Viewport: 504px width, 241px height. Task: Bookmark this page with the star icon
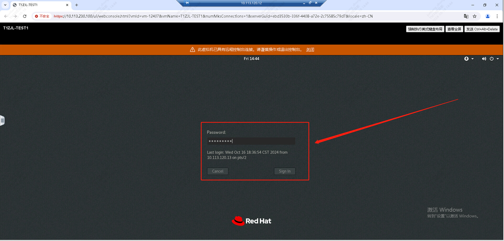[x=475, y=16]
